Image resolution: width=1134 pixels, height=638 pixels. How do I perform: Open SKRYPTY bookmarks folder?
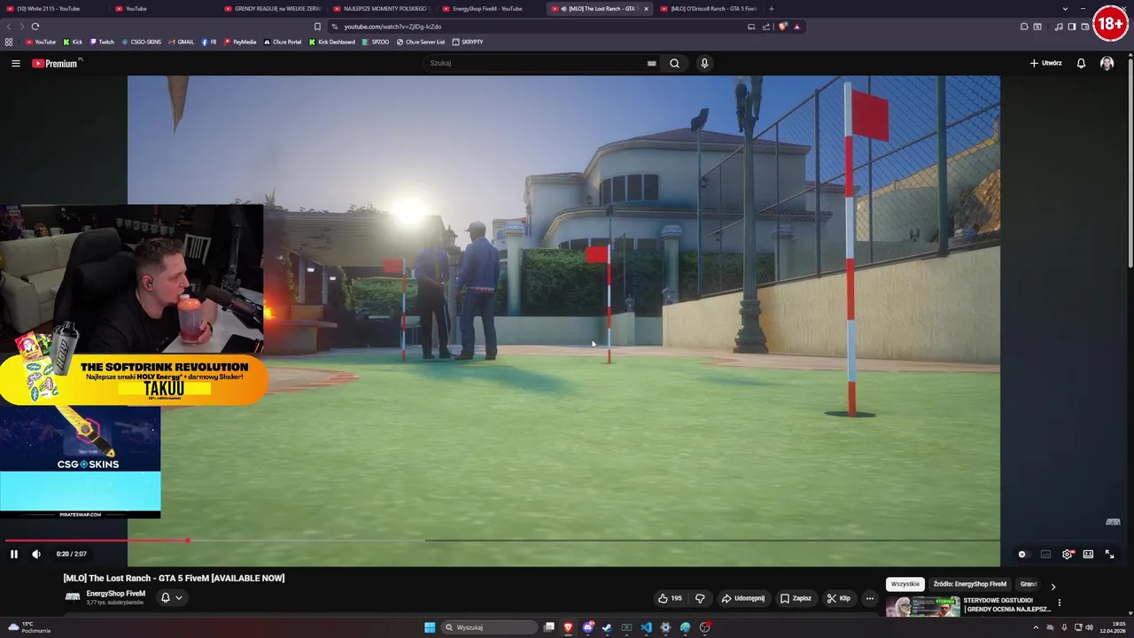pyautogui.click(x=468, y=42)
